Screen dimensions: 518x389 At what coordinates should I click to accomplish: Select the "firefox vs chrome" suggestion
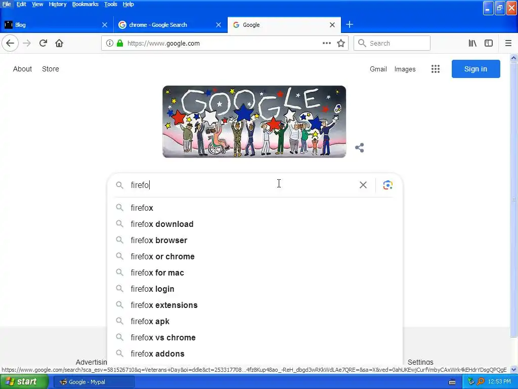255,337
